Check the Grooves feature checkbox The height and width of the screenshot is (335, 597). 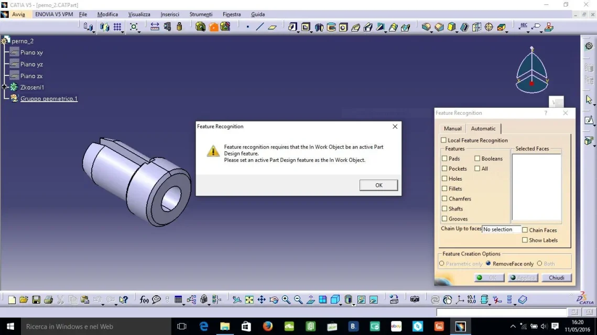[444, 219]
